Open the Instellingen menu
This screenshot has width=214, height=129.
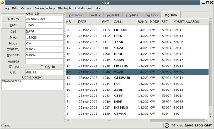pos(83,8)
